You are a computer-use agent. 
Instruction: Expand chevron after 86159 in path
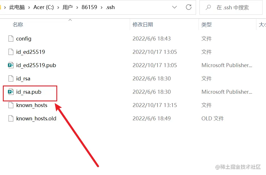(102, 7)
